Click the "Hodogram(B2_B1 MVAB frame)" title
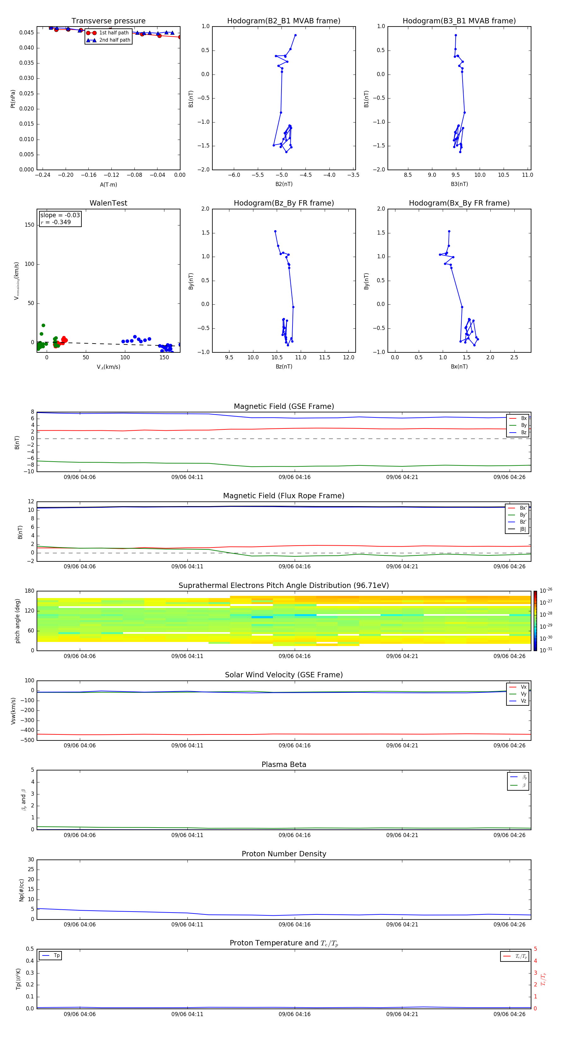 pos(284,21)
